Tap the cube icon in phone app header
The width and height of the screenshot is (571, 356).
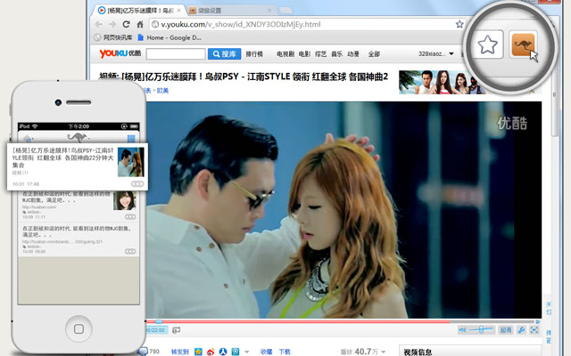[x=28, y=139]
